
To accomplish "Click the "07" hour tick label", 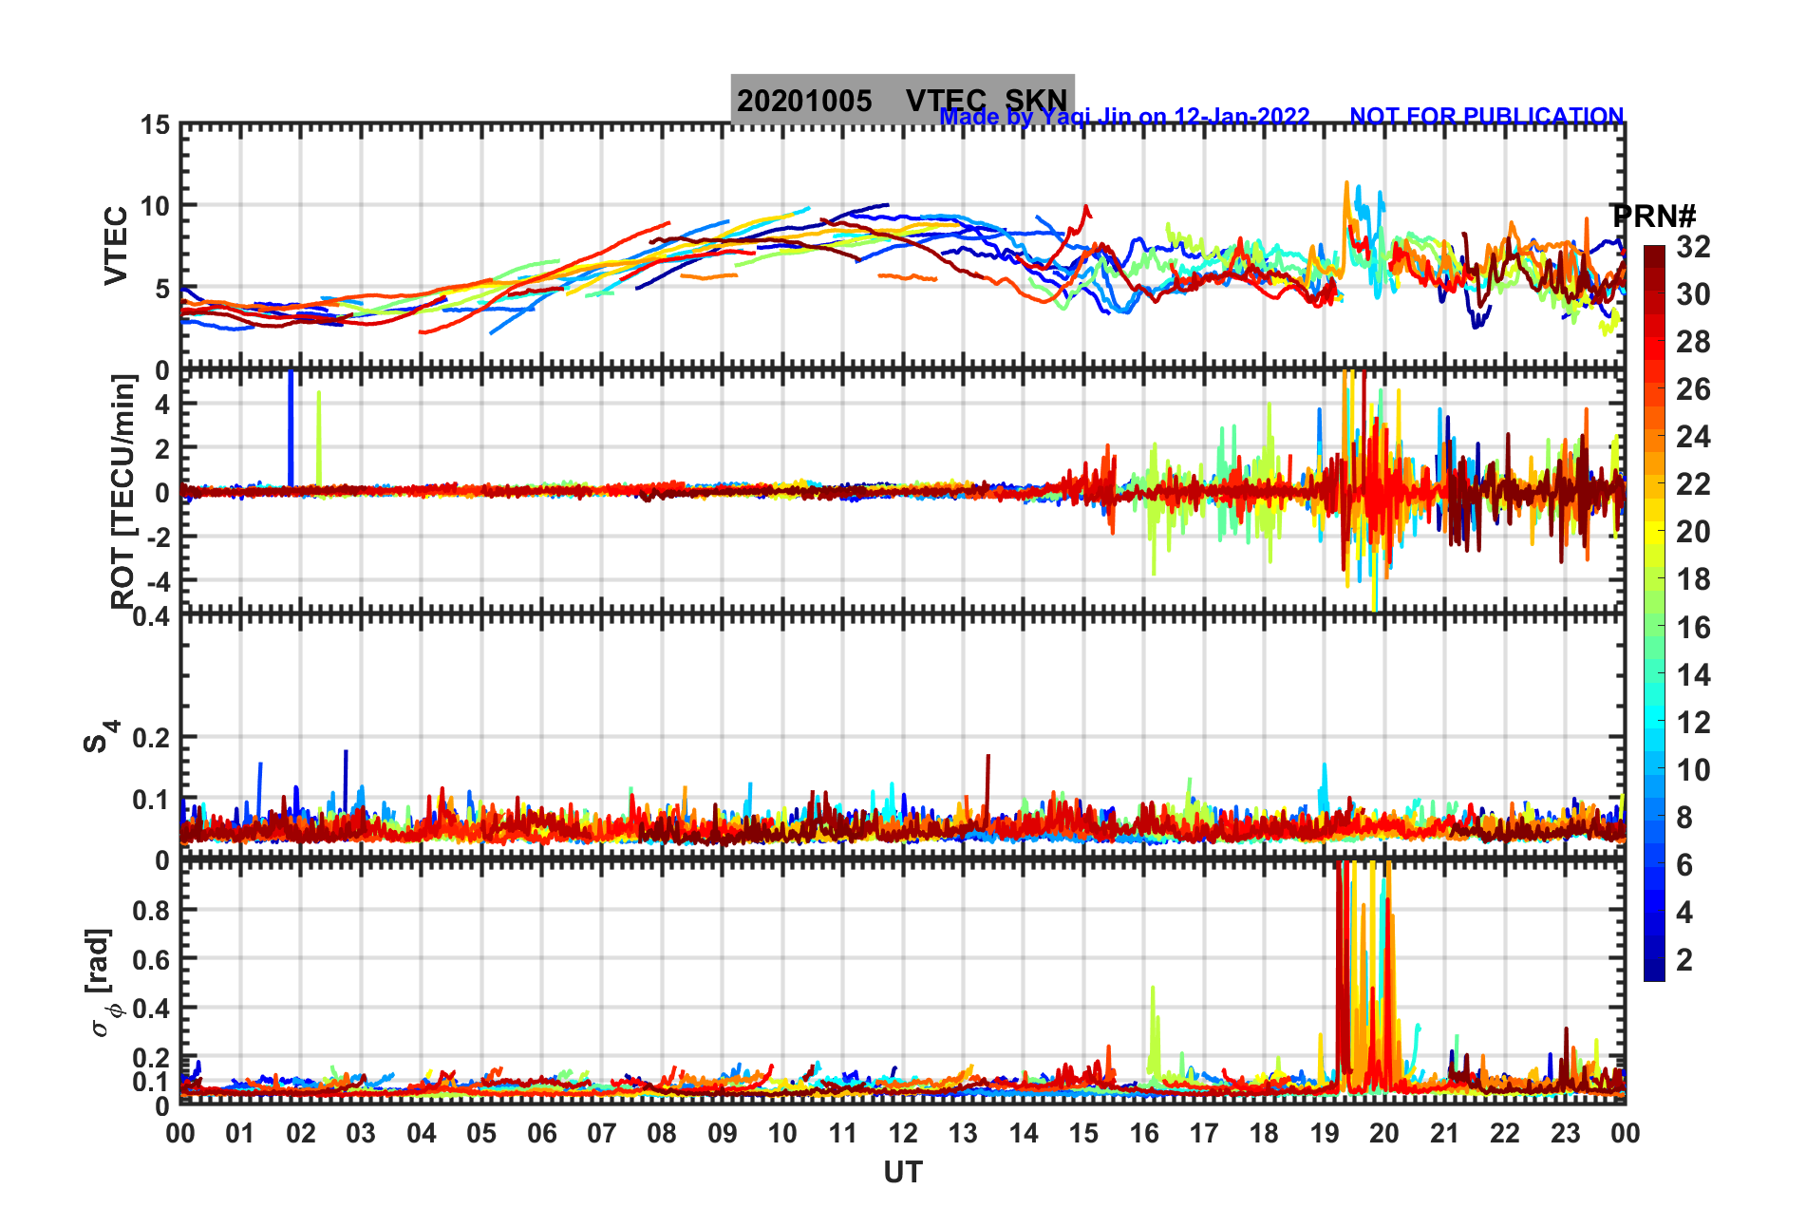I will [x=602, y=1133].
